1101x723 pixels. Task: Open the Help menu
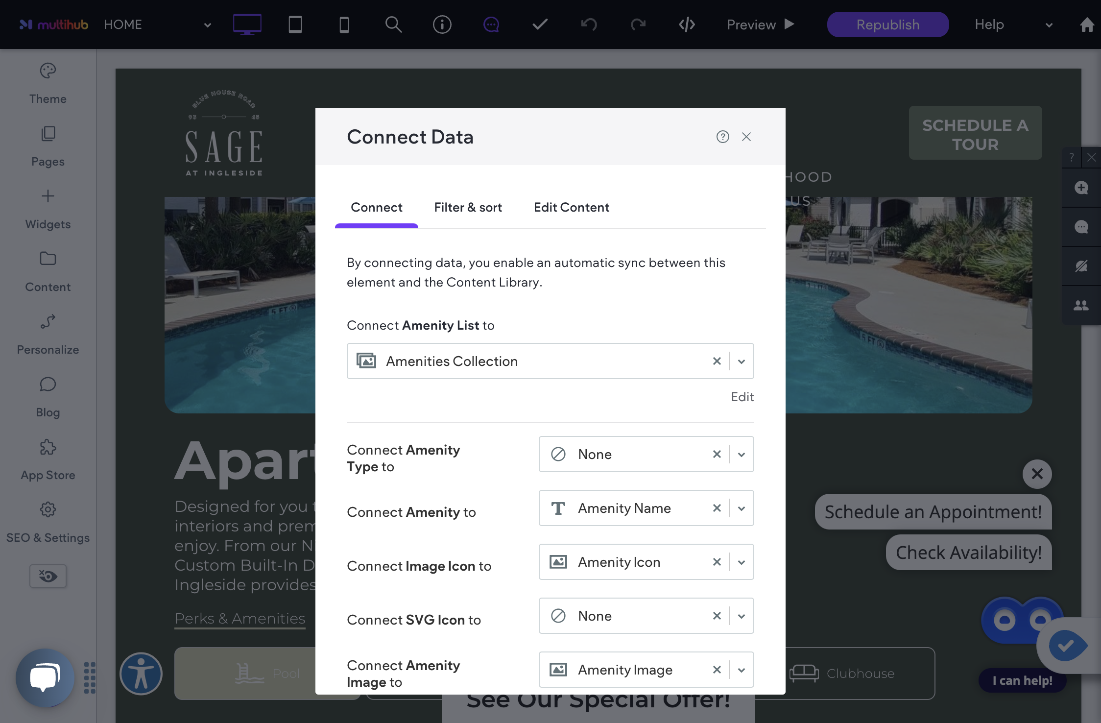coord(1013,24)
